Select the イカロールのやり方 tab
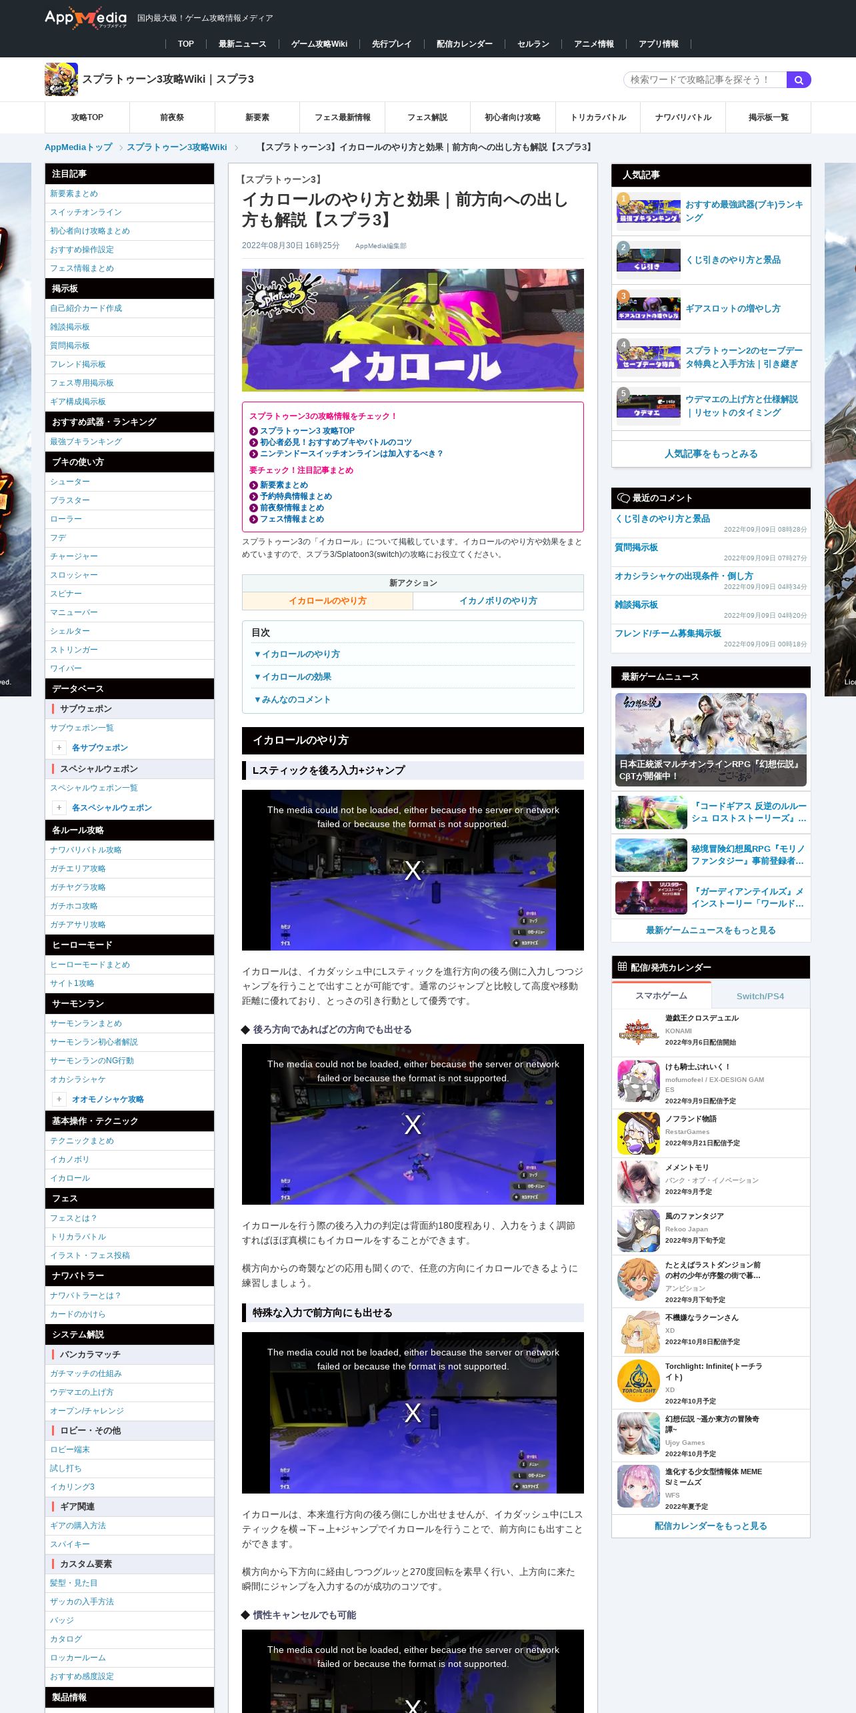This screenshot has height=1713, width=856. [327, 601]
